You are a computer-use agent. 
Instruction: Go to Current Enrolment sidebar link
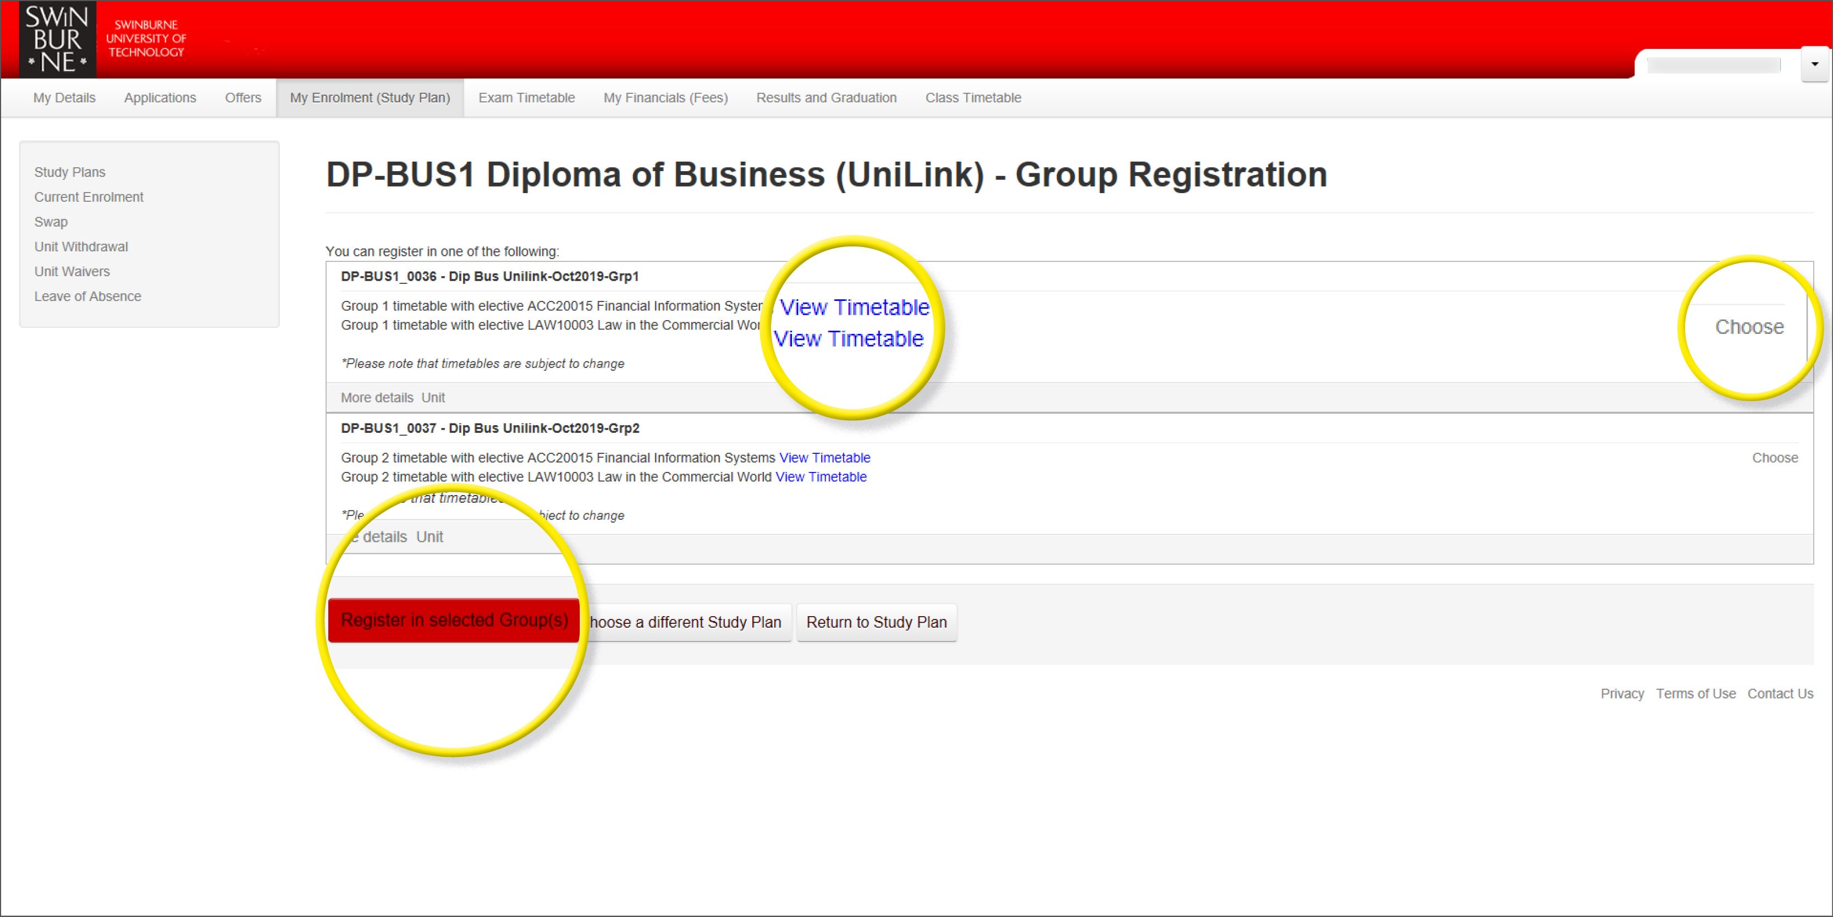(89, 197)
